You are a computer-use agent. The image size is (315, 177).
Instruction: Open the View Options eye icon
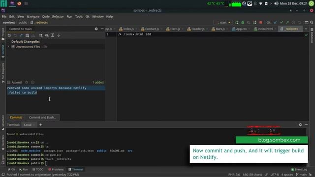[x=47, y=35]
